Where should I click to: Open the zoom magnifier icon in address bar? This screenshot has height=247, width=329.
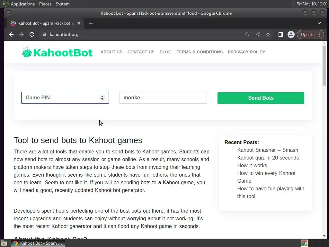click(x=247, y=34)
